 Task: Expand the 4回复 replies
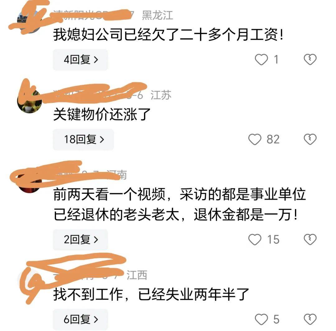tap(80, 60)
